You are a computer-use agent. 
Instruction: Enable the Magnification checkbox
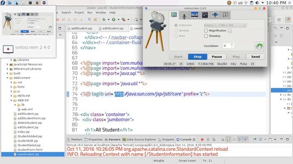pyautogui.click(x=206, y=31)
